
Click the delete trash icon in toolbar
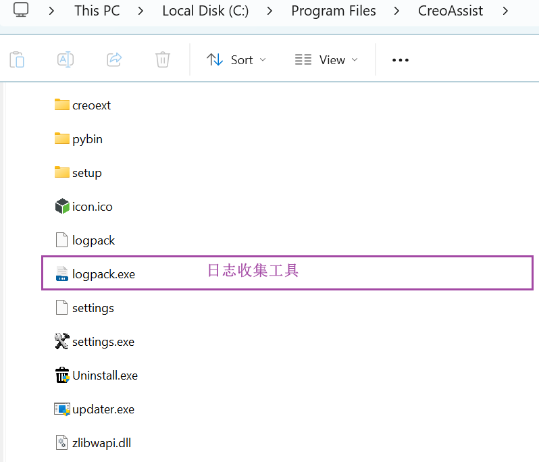click(x=163, y=59)
